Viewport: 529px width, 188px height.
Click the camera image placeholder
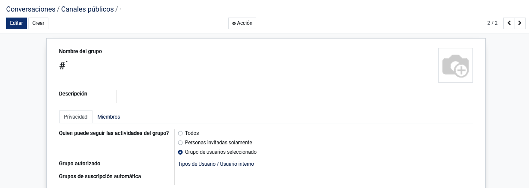point(455,65)
